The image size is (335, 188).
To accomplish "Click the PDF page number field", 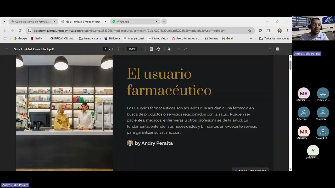I will click(x=105, y=49).
